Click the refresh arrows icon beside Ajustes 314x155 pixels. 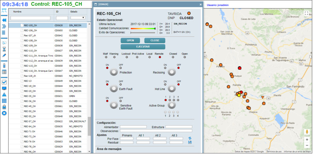click(190, 138)
